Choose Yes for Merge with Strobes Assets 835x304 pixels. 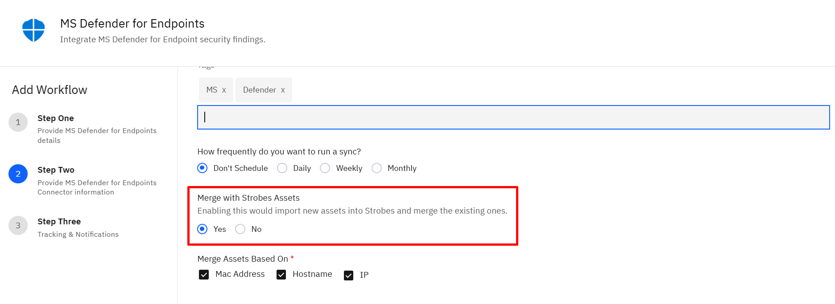point(203,229)
